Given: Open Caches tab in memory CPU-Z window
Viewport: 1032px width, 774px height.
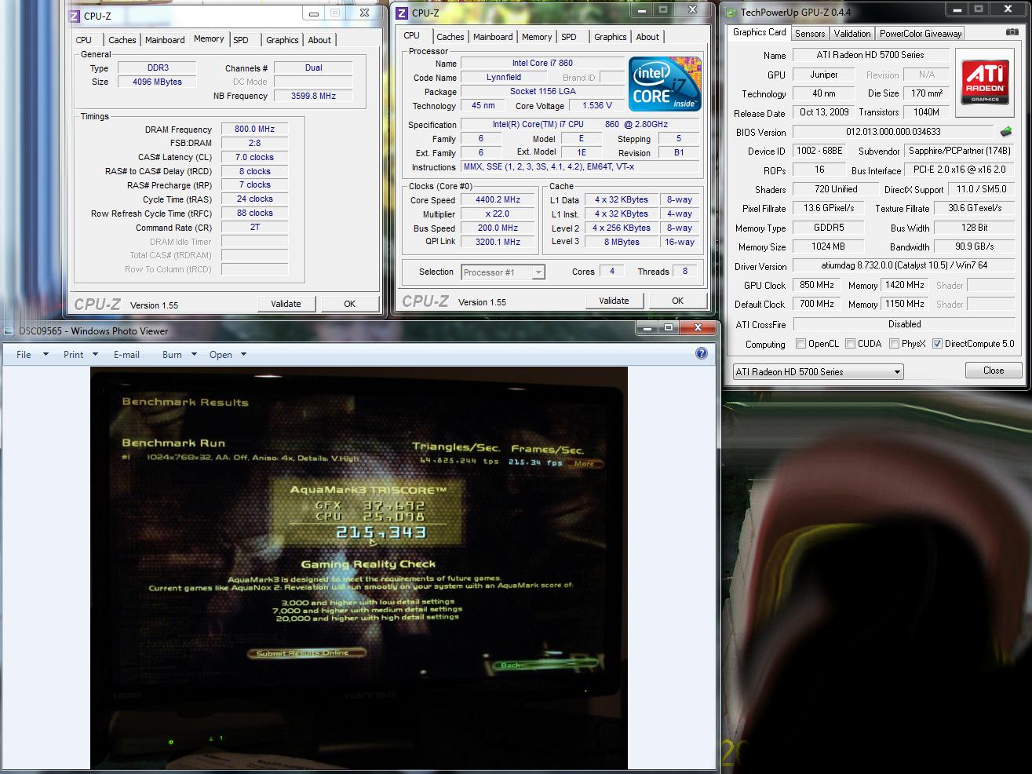Looking at the screenshot, I should [122, 40].
